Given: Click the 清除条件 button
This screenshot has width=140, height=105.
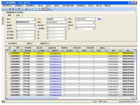Looking at the screenshot, I should coord(45,43).
